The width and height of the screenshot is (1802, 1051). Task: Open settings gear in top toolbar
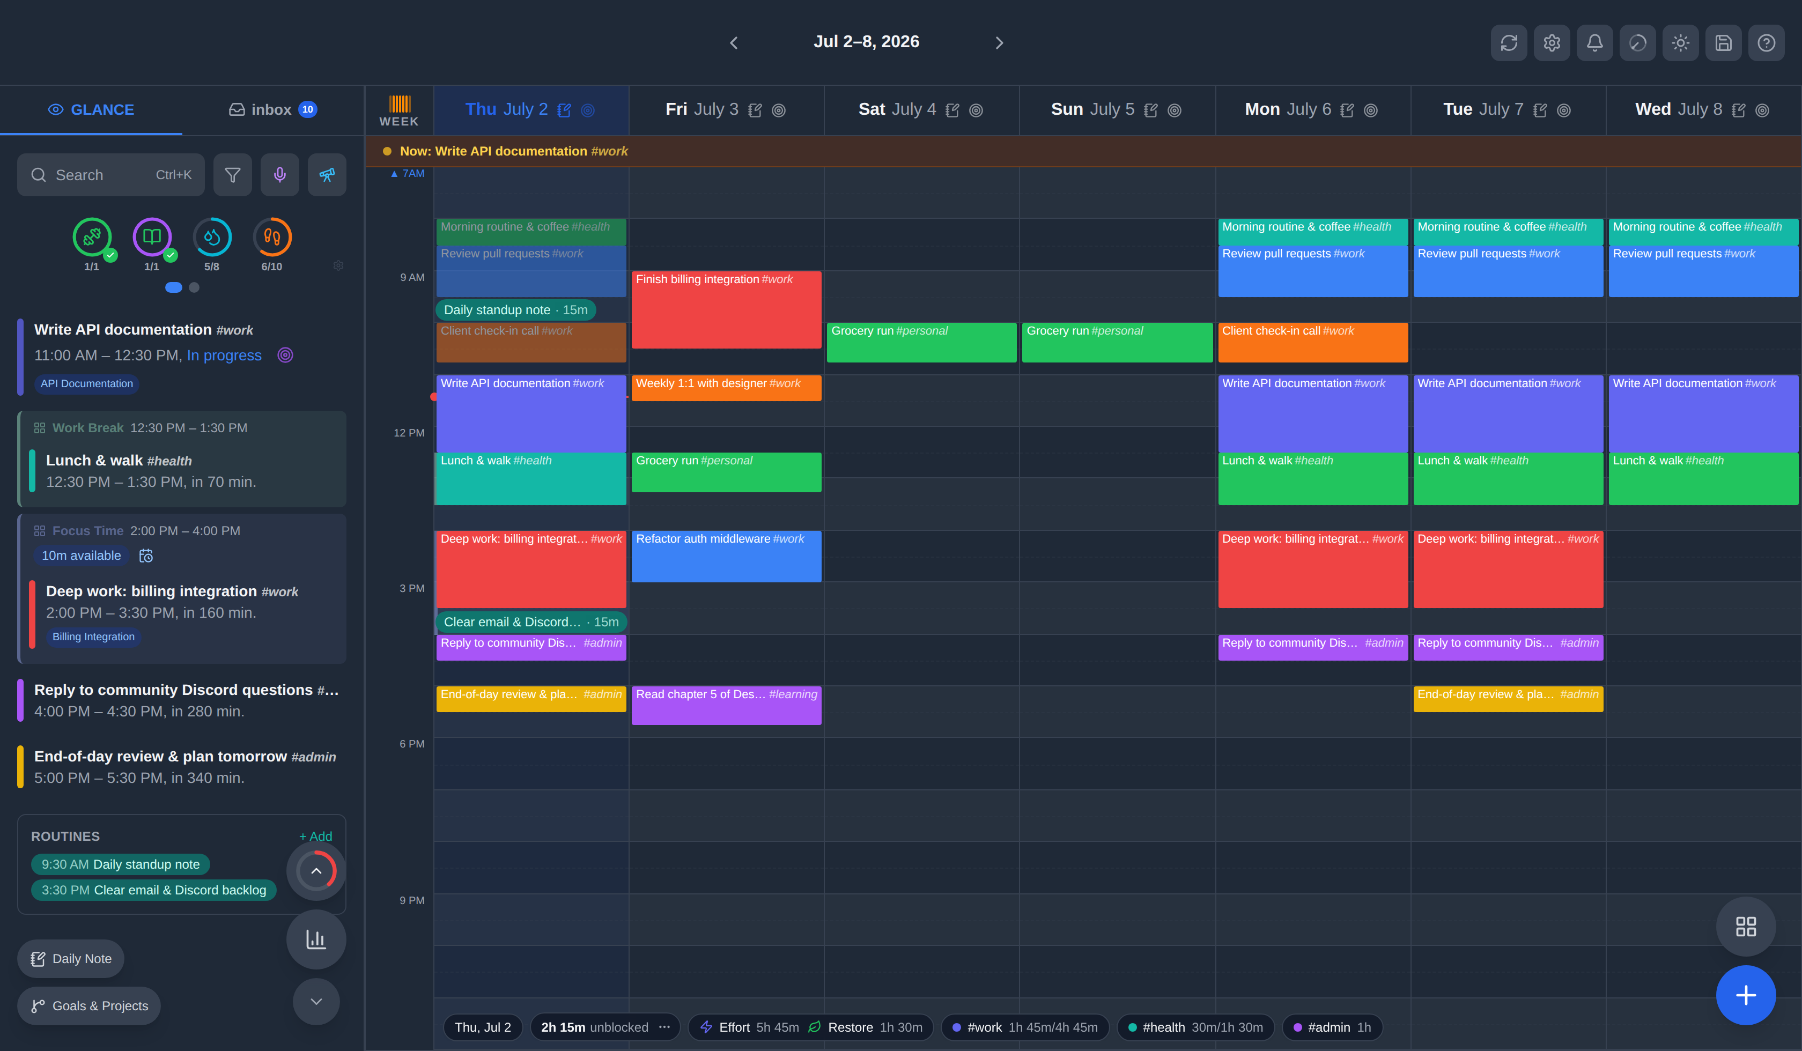click(x=1551, y=43)
